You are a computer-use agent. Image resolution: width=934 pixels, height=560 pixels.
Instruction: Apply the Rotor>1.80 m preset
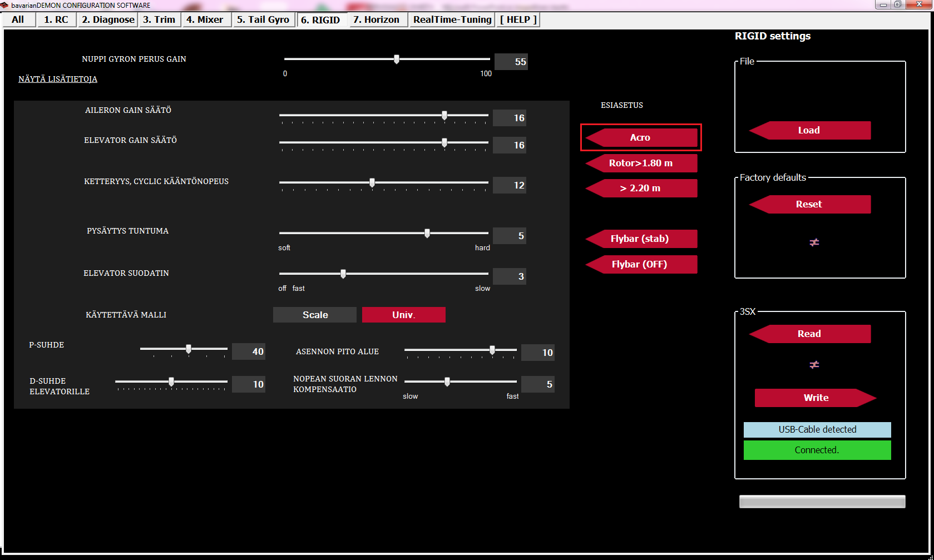coord(641,163)
